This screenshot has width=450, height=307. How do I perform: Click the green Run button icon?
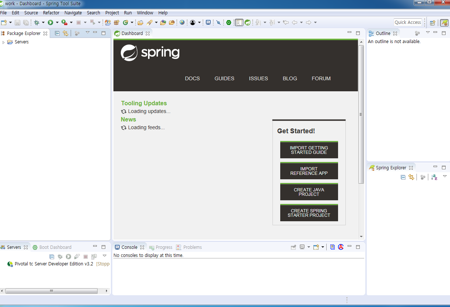tap(50, 22)
